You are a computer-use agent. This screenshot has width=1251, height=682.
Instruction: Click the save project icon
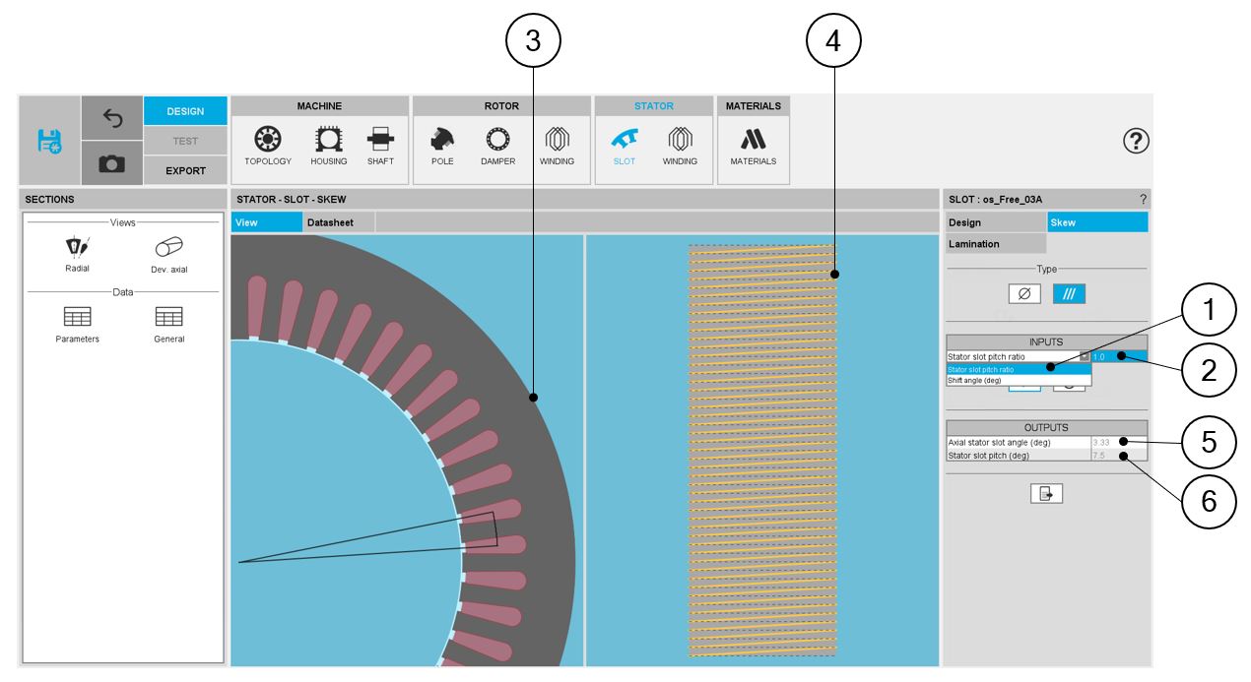click(49, 142)
